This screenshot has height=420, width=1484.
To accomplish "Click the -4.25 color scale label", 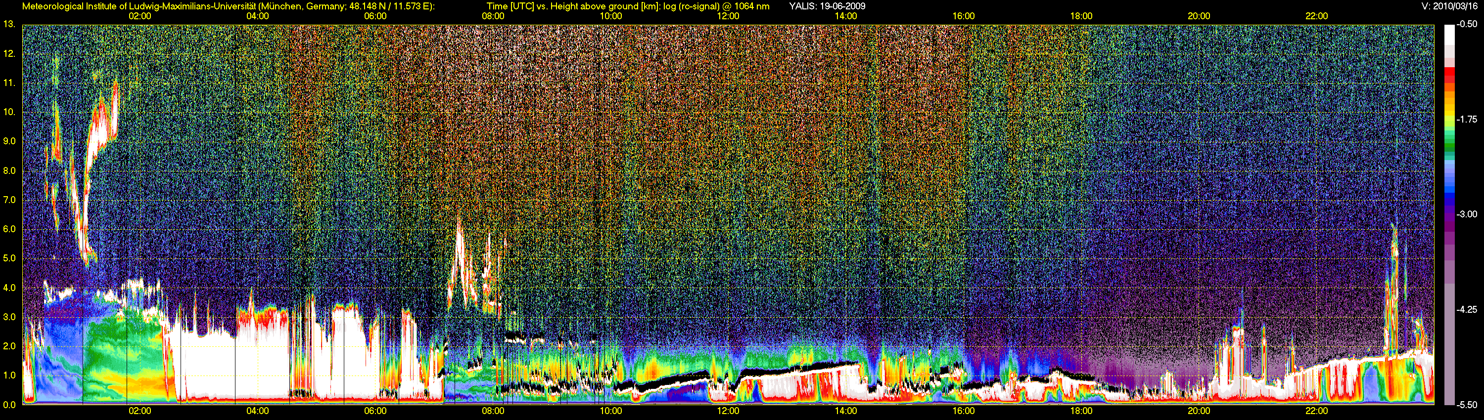I will click(1467, 309).
